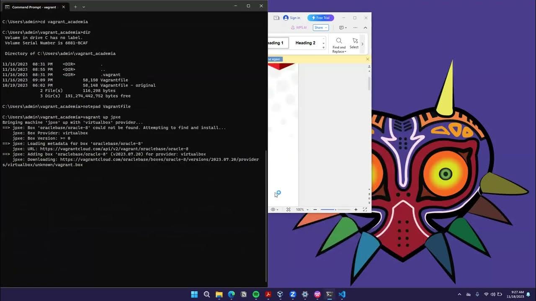This screenshot has width=536, height=301.
Task: Open the eye view-mode dropdown
Action: (x=274, y=209)
